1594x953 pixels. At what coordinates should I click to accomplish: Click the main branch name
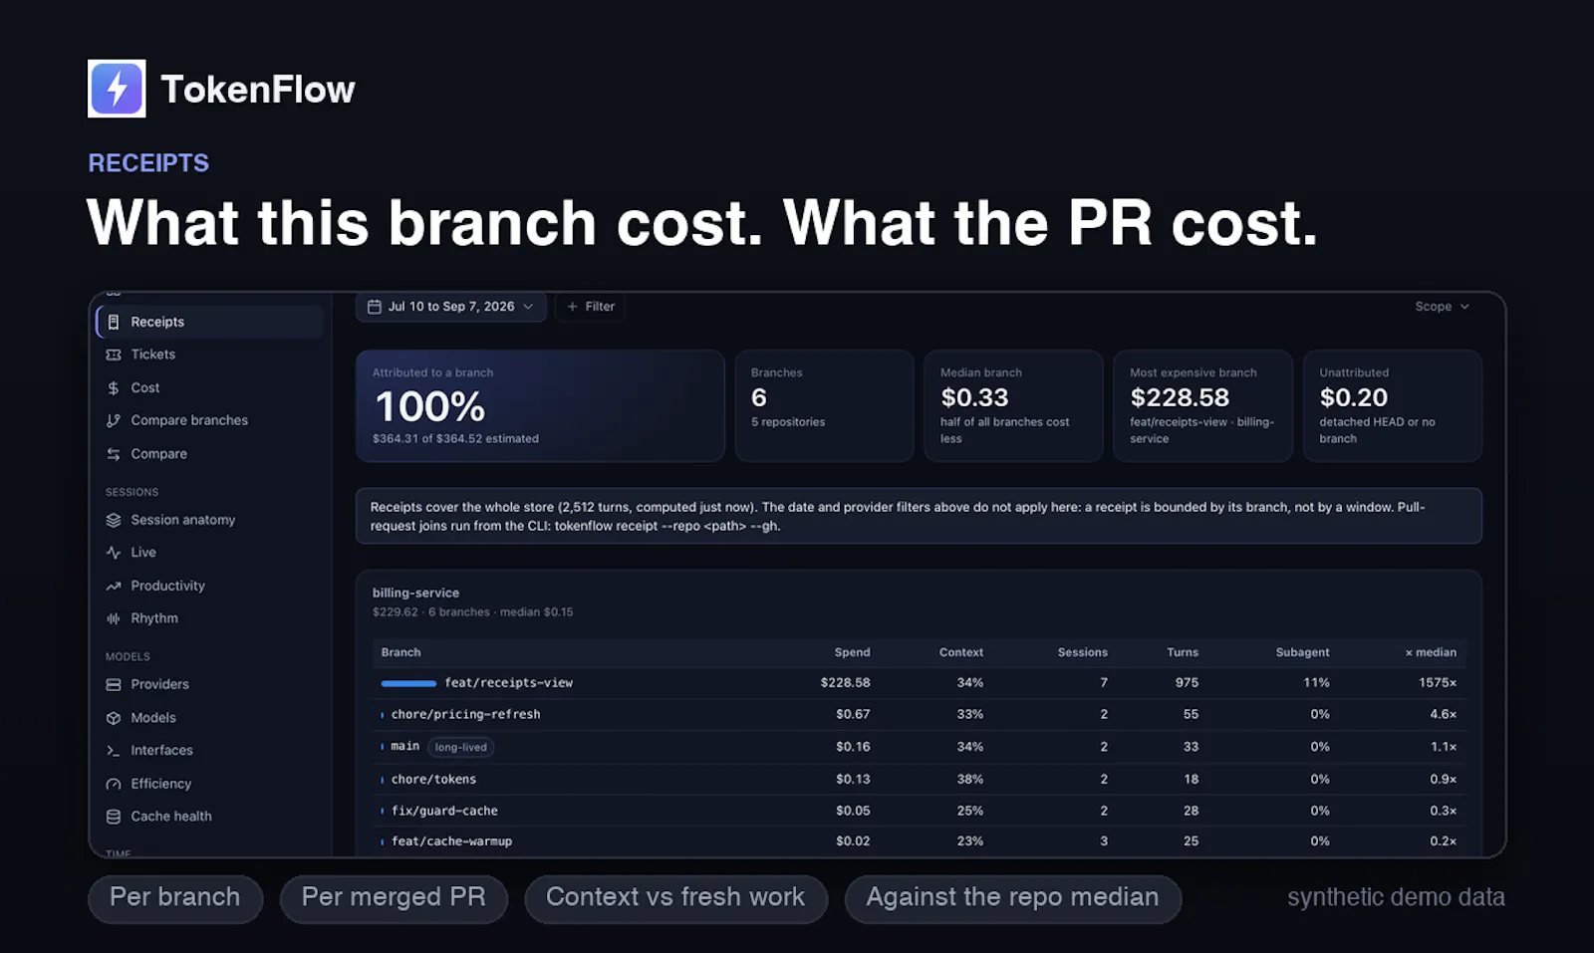click(404, 746)
